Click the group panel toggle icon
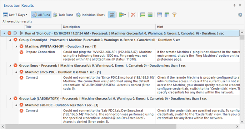The image size is (245, 129). point(159,15)
